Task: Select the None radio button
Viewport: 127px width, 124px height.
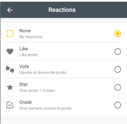Action: (x=118, y=34)
